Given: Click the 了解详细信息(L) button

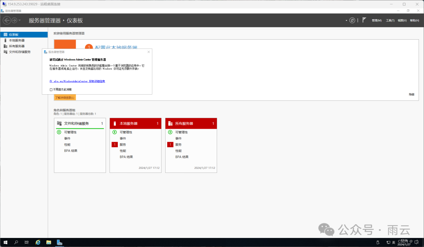Looking at the screenshot, I should point(65,97).
